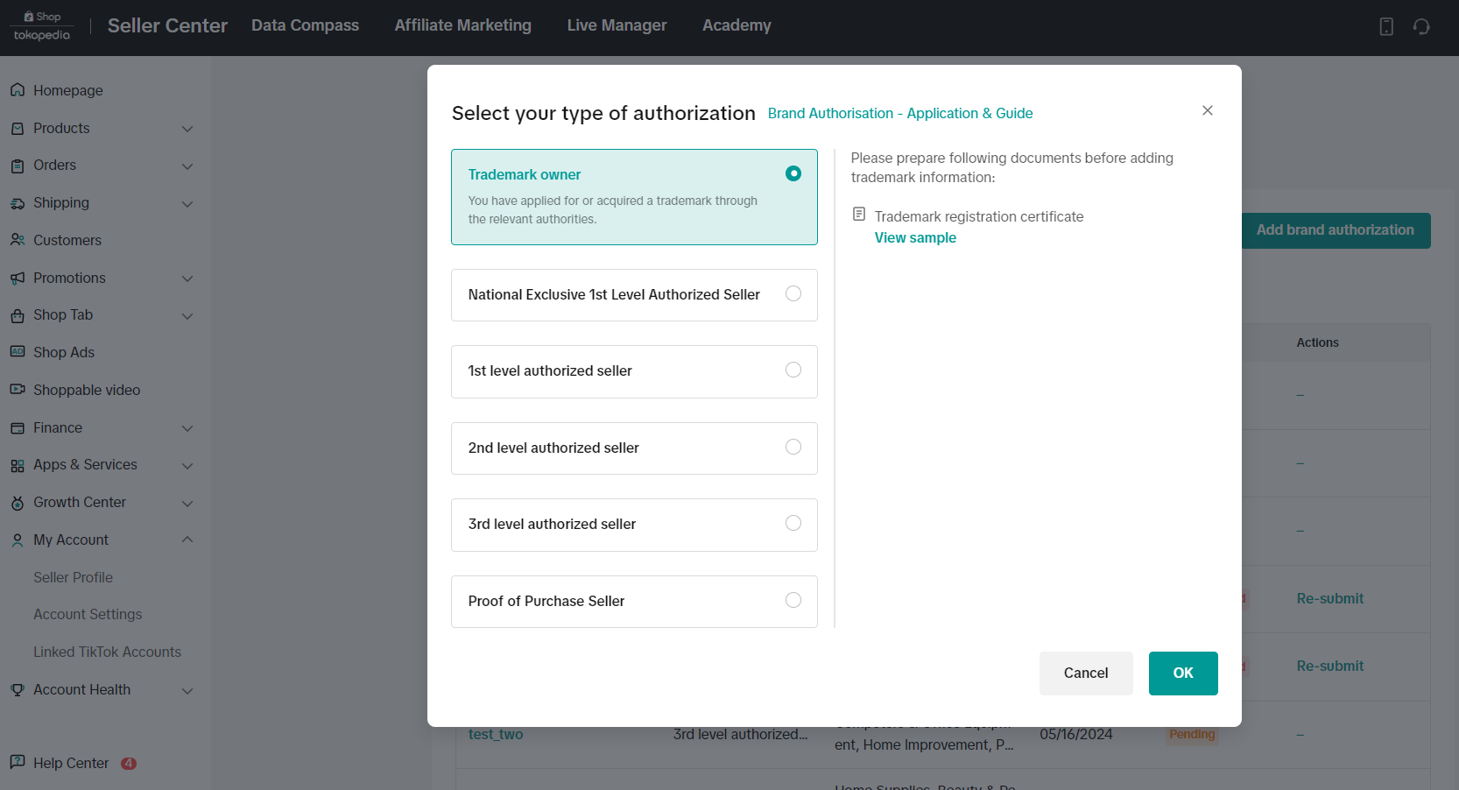Click the Shoppable video camera icon
The height and width of the screenshot is (790, 1459).
18,390
